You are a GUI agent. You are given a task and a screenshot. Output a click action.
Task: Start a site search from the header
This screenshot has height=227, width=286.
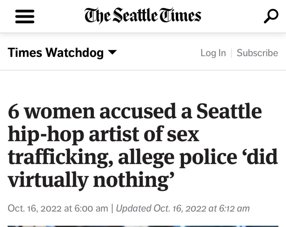pyautogui.click(x=271, y=16)
